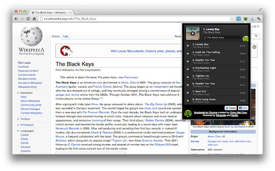Expand the Print/export sidebar section
275x171 pixels.
(18, 125)
